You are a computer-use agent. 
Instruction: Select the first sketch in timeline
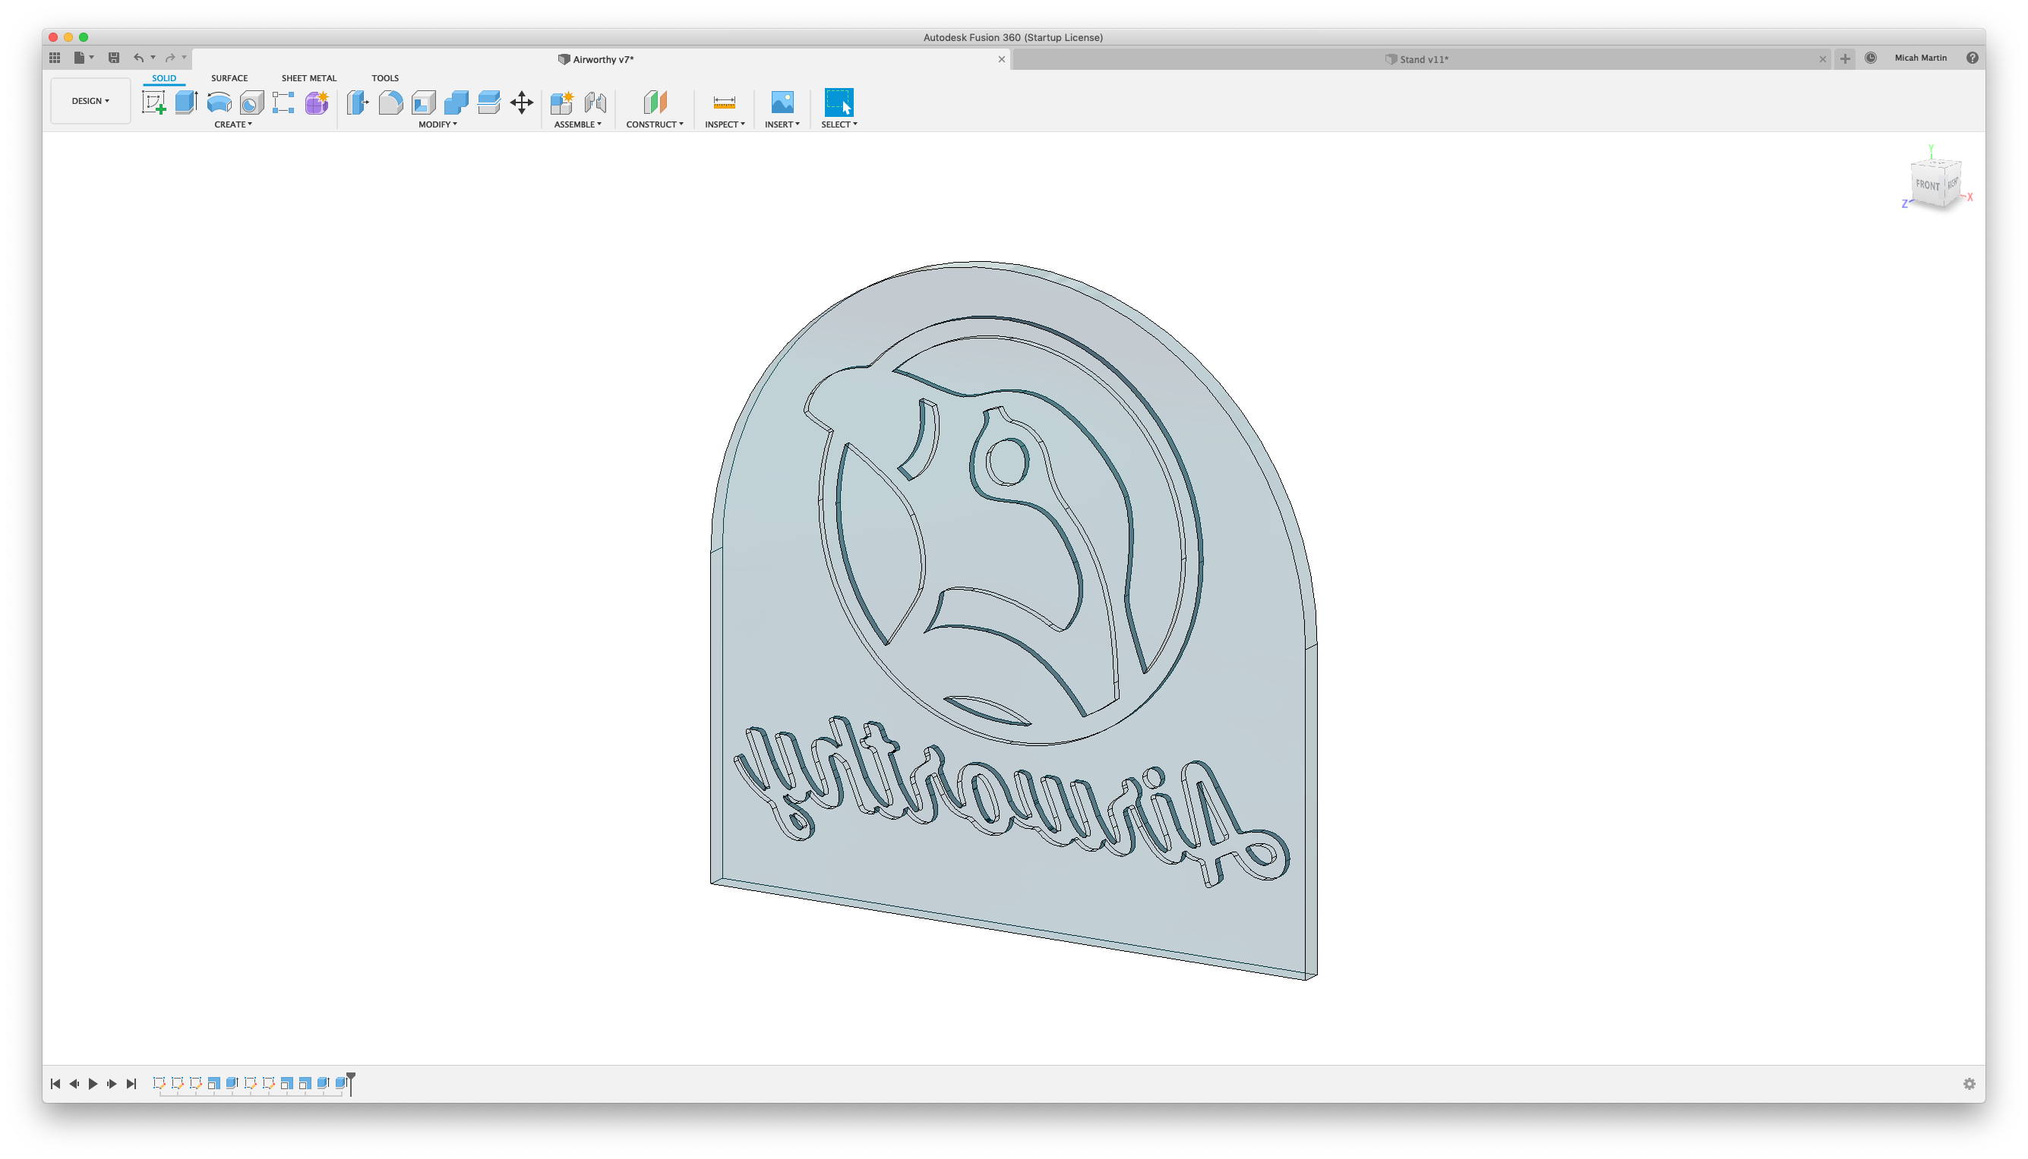coord(160,1083)
